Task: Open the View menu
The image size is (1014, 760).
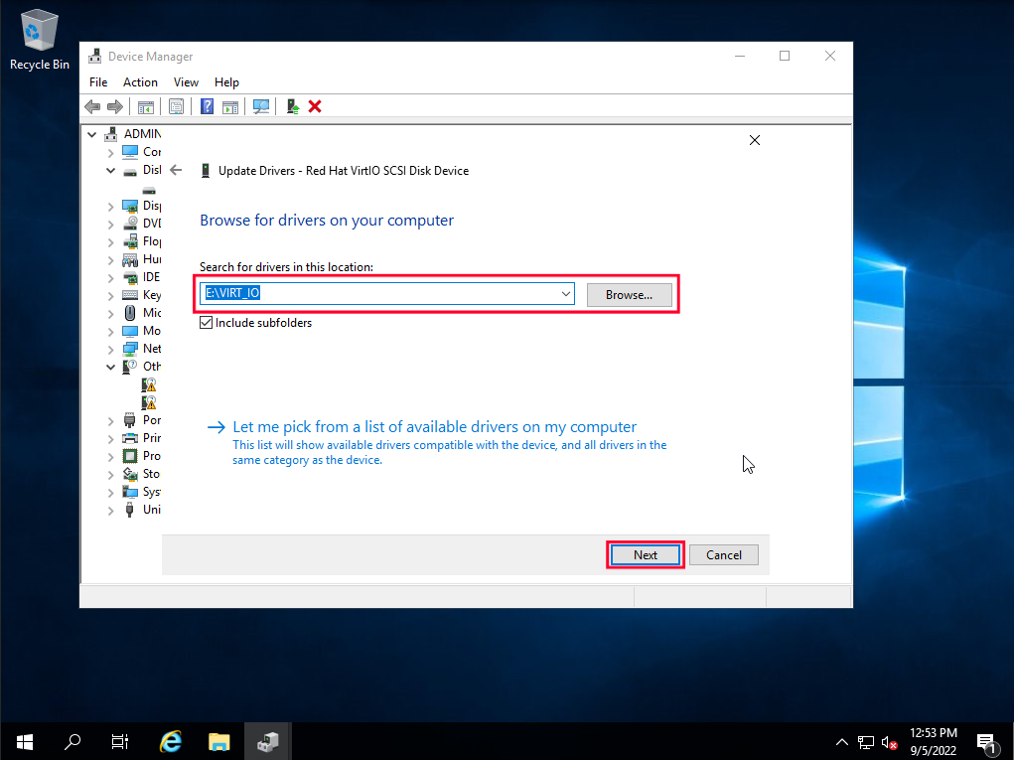Action: tap(186, 81)
